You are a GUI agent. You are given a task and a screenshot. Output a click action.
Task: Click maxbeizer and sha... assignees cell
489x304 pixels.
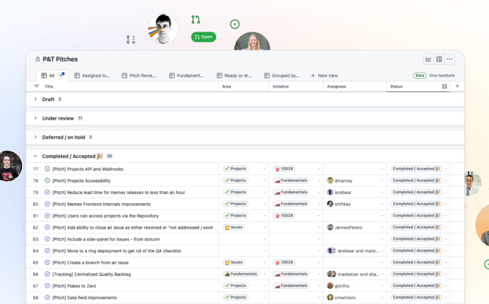click(354, 274)
